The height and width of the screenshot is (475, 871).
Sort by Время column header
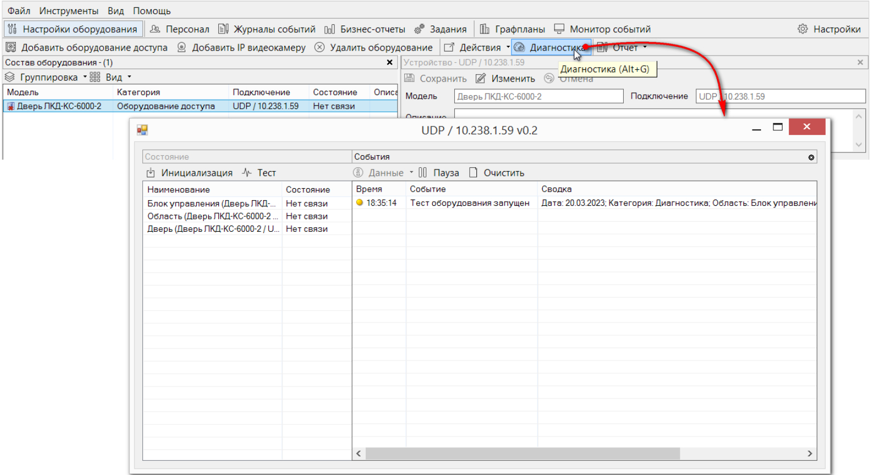(379, 189)
